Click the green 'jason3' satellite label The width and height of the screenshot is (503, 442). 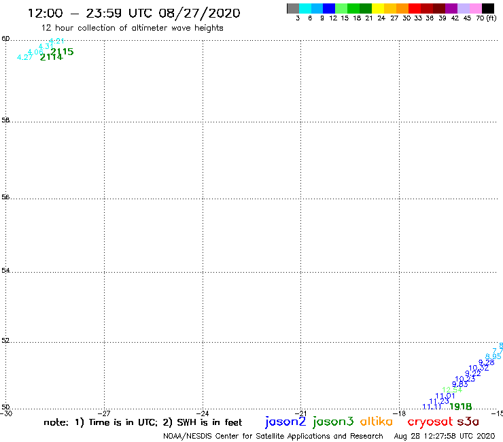tap(333, 422)
